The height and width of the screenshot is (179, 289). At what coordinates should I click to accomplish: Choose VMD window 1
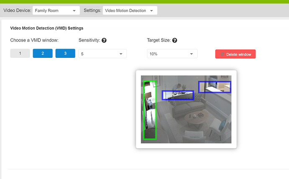(20, 54)
